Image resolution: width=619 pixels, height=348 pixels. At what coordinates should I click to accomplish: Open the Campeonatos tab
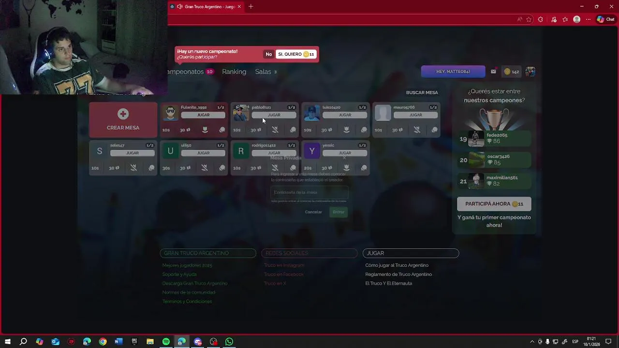pos(191,72)
